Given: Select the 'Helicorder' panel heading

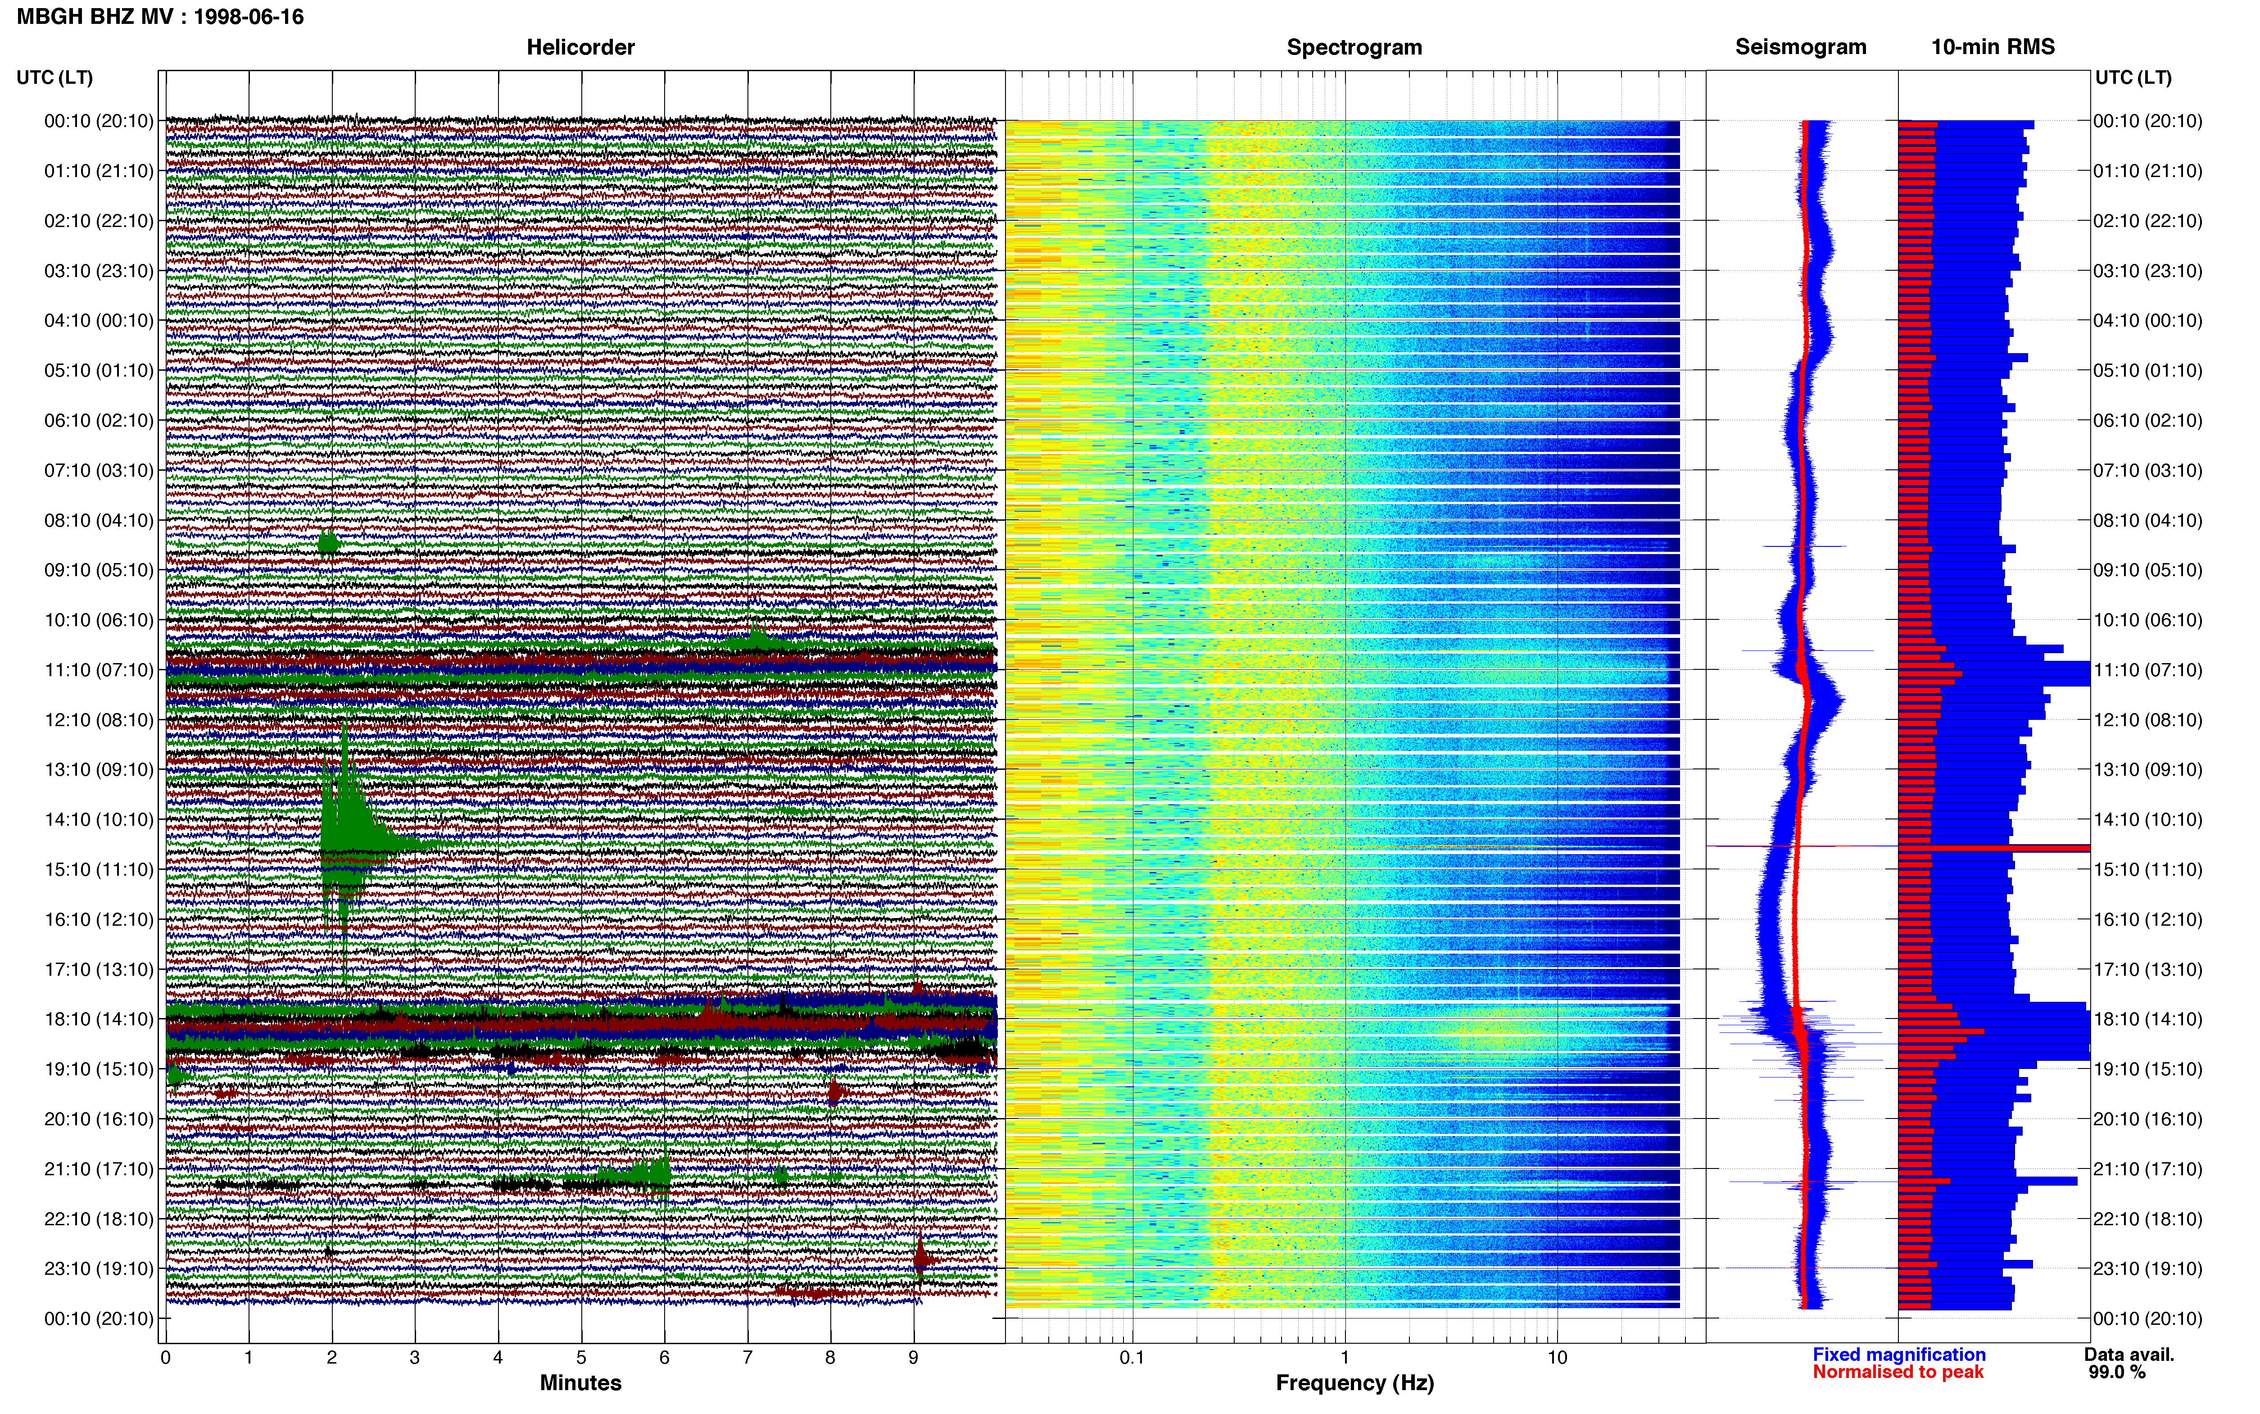Looking at the screenshot, I should point(580,47).
